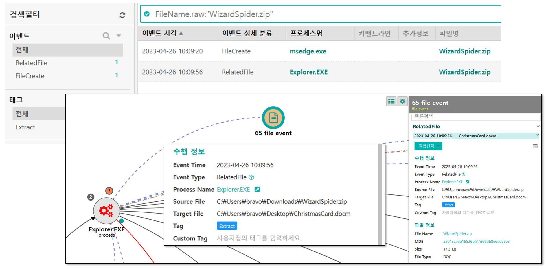This screenshot has width=546, height=269.
Task: Open the 작업선택 action dropdown
Action: 428,146
